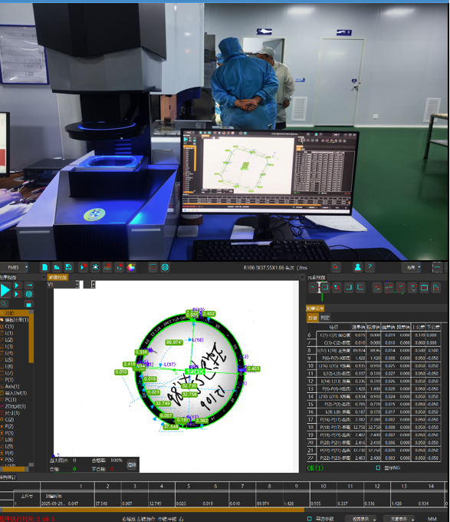450x522 pixels.
Task: Click the lock icon in the program panel
Action: click(29, 304)
